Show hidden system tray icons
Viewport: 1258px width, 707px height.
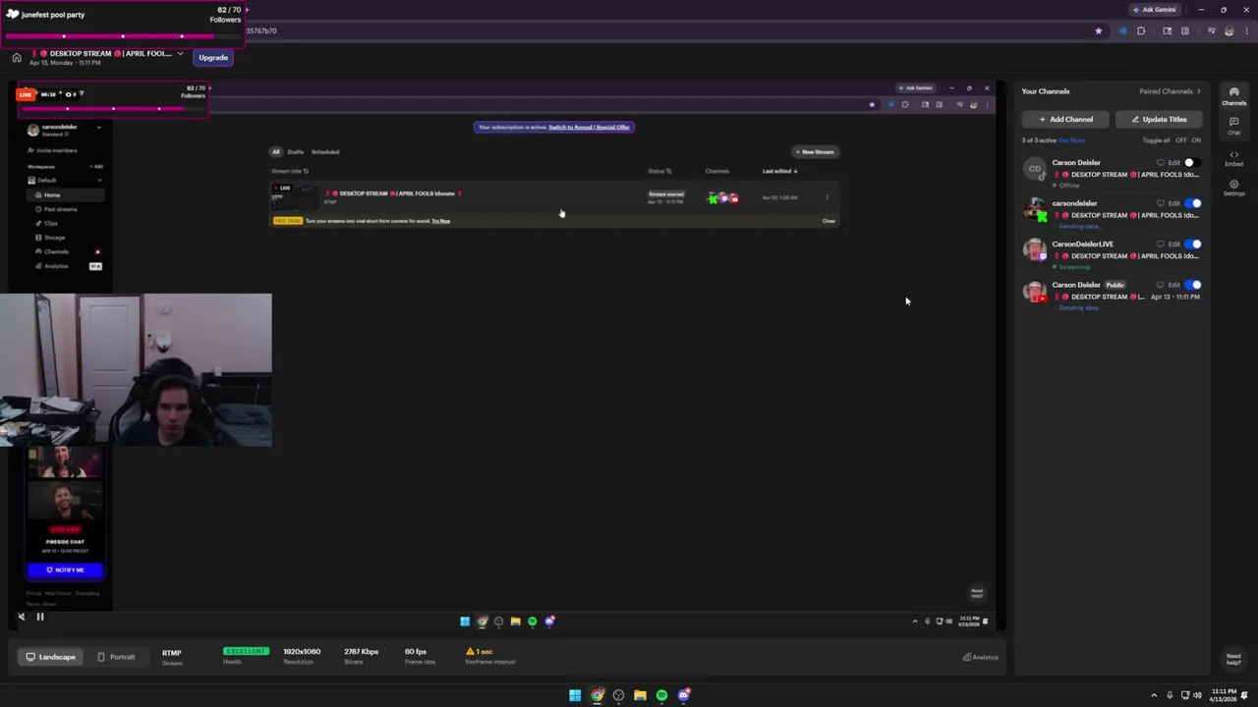click(x=1155, y=695)
